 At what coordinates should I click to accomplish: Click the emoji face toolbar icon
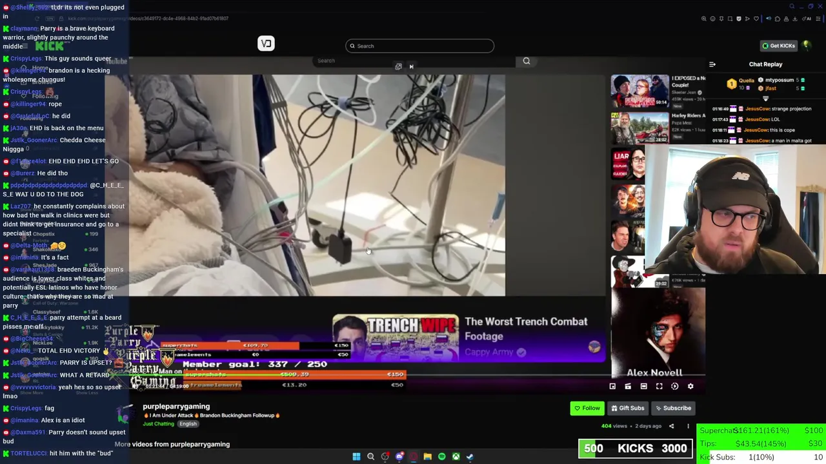[712, 19]
